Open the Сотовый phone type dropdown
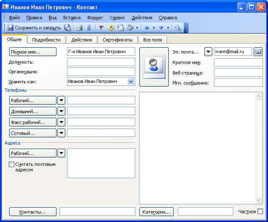 pos(61,133)
